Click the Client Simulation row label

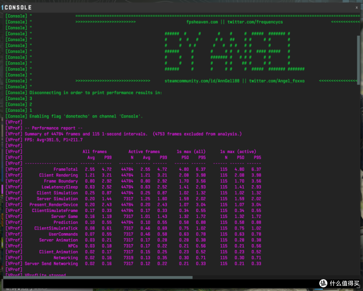[57, 193]
